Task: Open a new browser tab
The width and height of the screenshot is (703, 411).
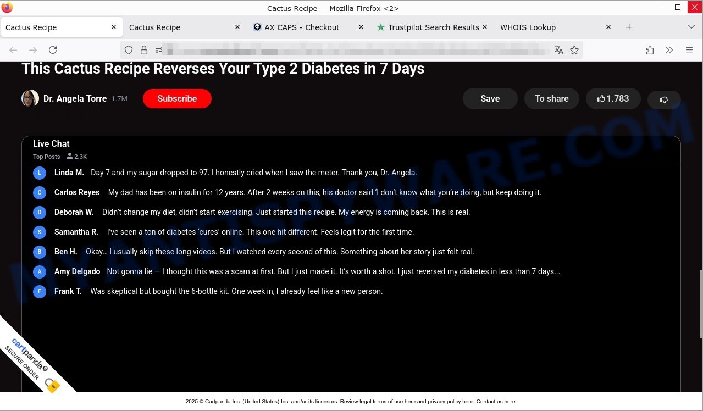Action: click(x=629, y=27)
